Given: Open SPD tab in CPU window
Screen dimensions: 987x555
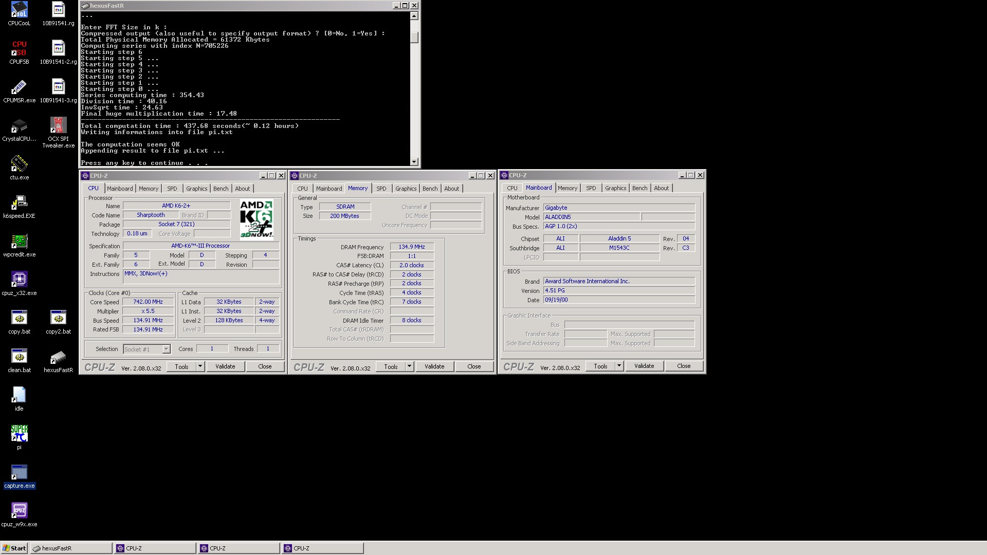Looking at the screenshot, I should 172,189.
